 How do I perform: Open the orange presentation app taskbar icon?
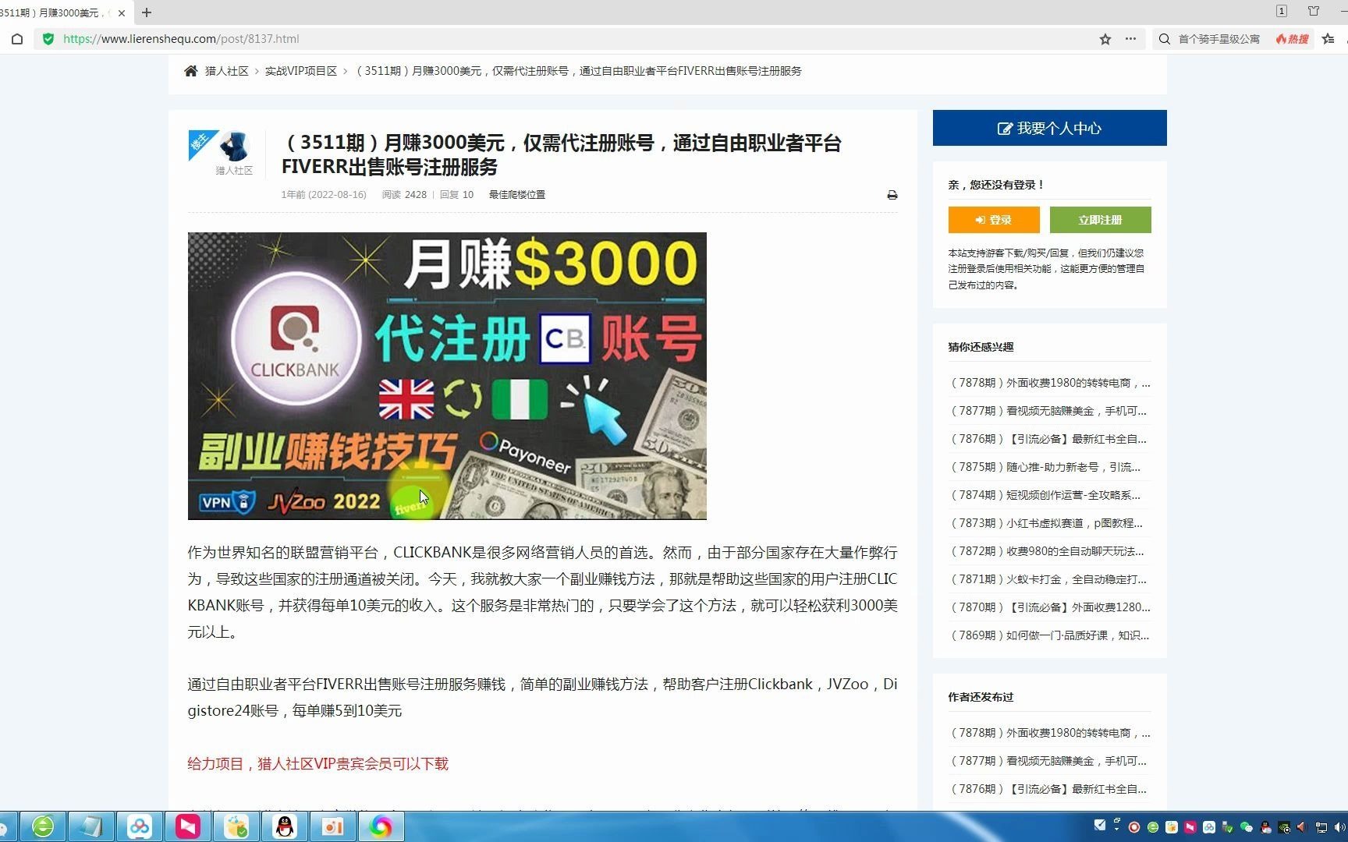(333, 826)
